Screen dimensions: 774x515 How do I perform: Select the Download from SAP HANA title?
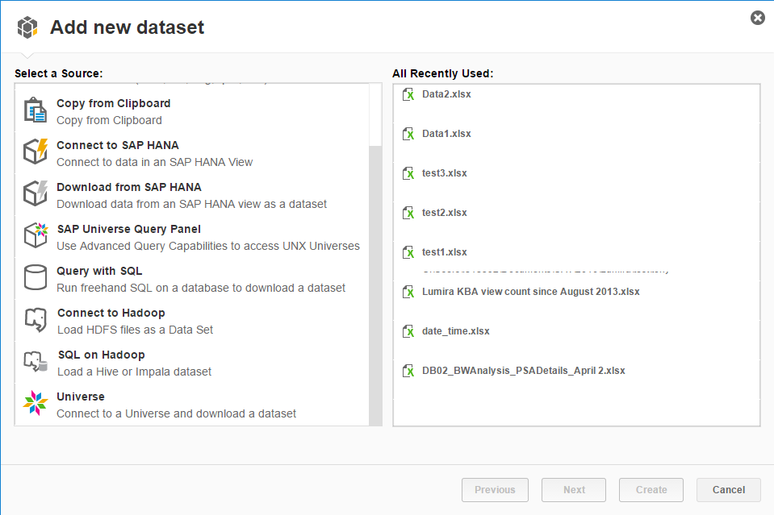[129, 187]
